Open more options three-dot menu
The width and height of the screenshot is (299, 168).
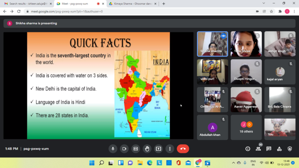click(x=170, y=149)
